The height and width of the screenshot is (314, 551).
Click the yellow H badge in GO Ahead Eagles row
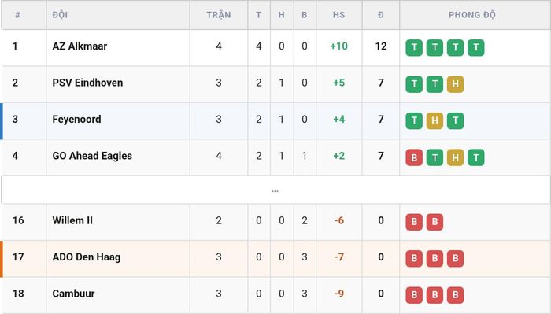pos(455,157)
